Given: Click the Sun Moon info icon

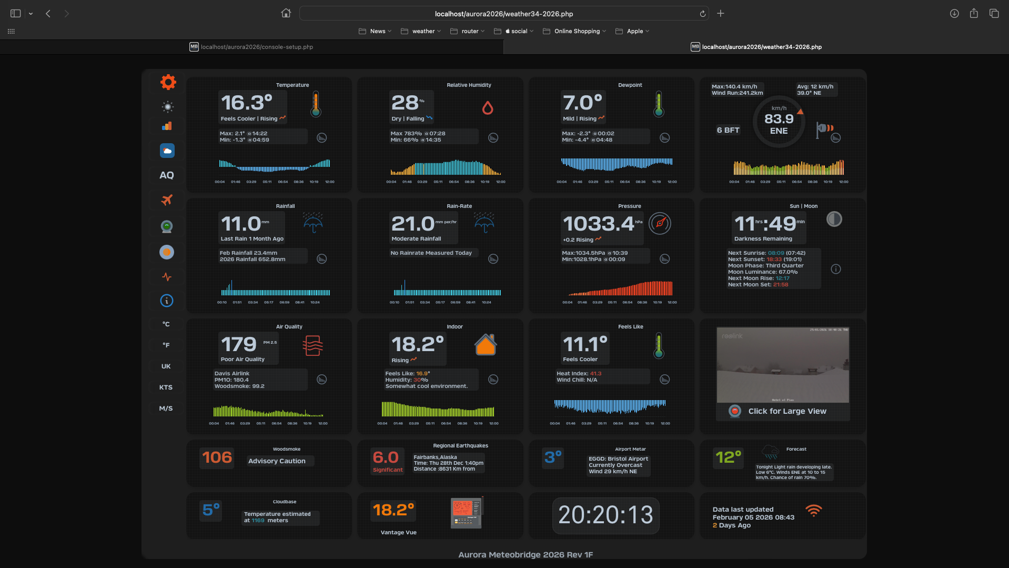Looking at the screenshot, I should point(835,269).
